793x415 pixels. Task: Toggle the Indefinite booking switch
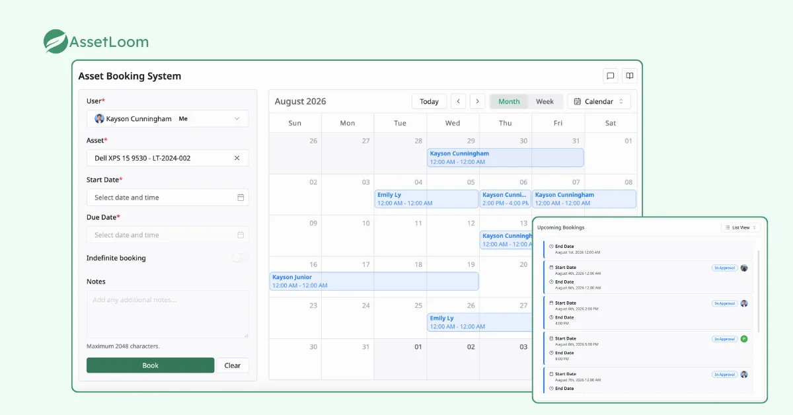click(x=241, y=258)
